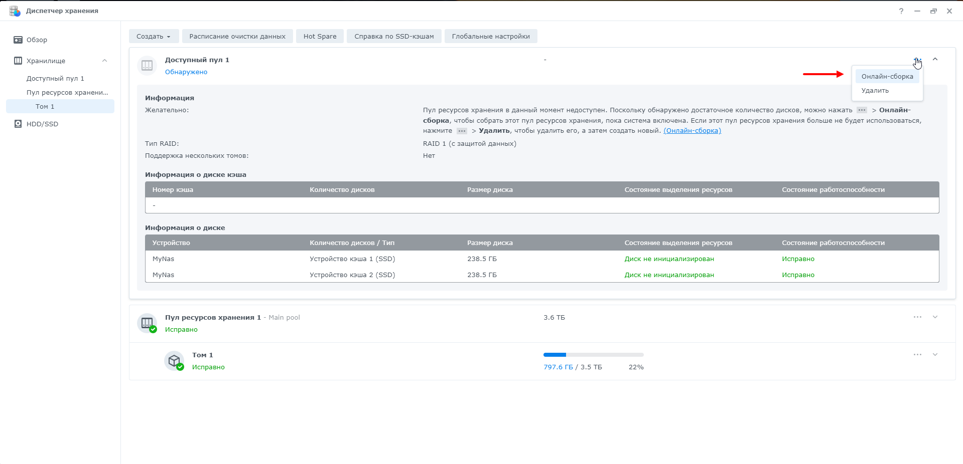Screen dimensions: 963x464
Task: Click the Доступный пул 1 pool icon
Action: (147, 66)
